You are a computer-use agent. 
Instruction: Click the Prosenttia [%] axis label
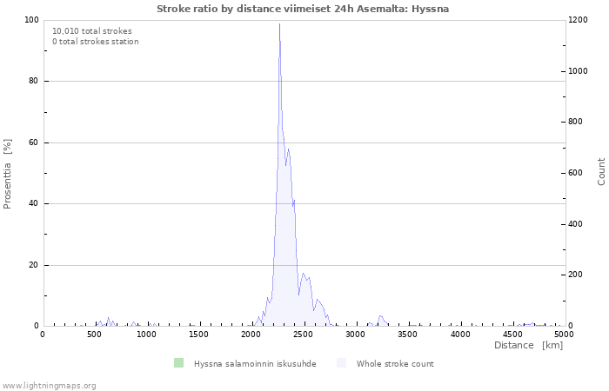(8, 174)
